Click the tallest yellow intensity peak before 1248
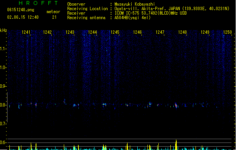 tap(176, 145)
